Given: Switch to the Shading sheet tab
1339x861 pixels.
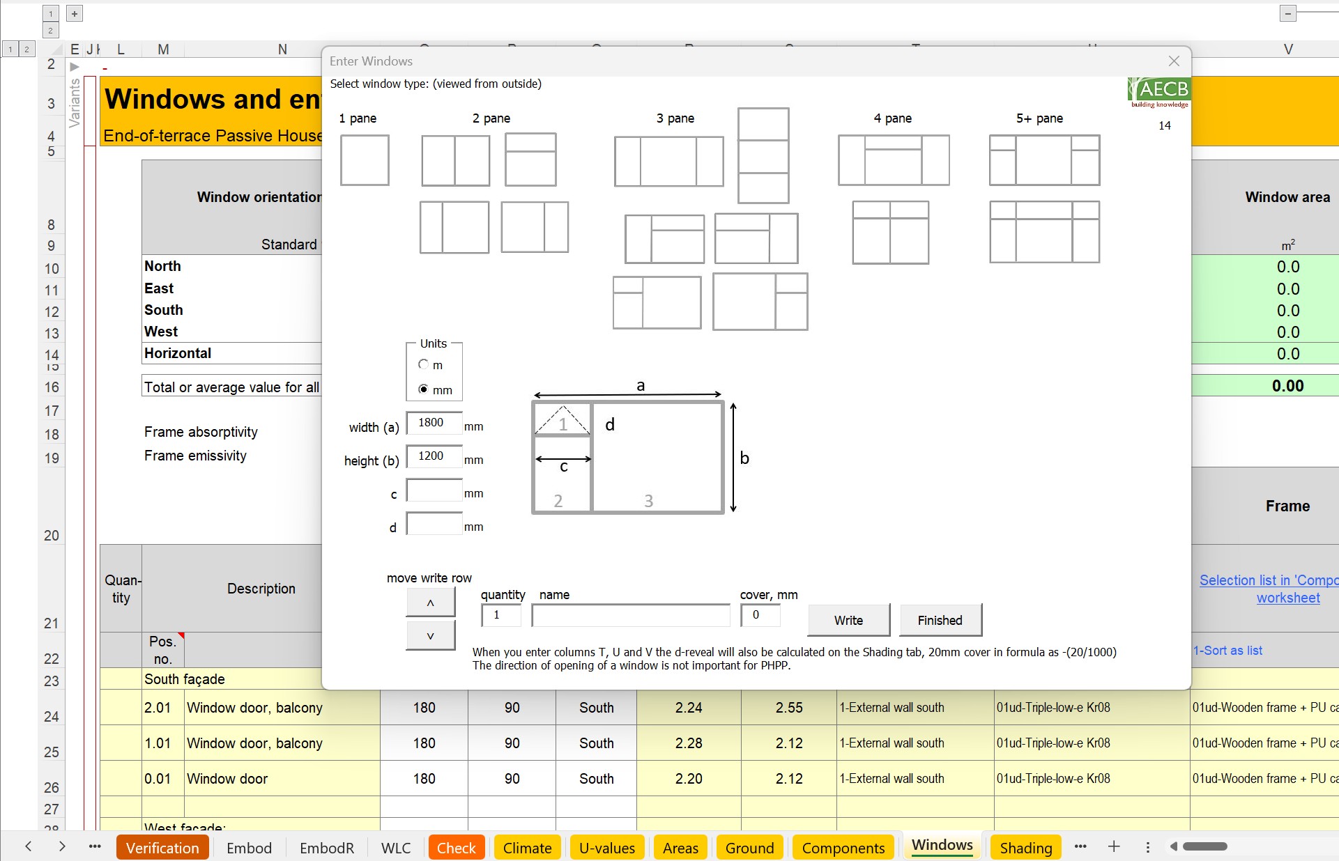Looking at the screenshot, I should pos(1025,848).
